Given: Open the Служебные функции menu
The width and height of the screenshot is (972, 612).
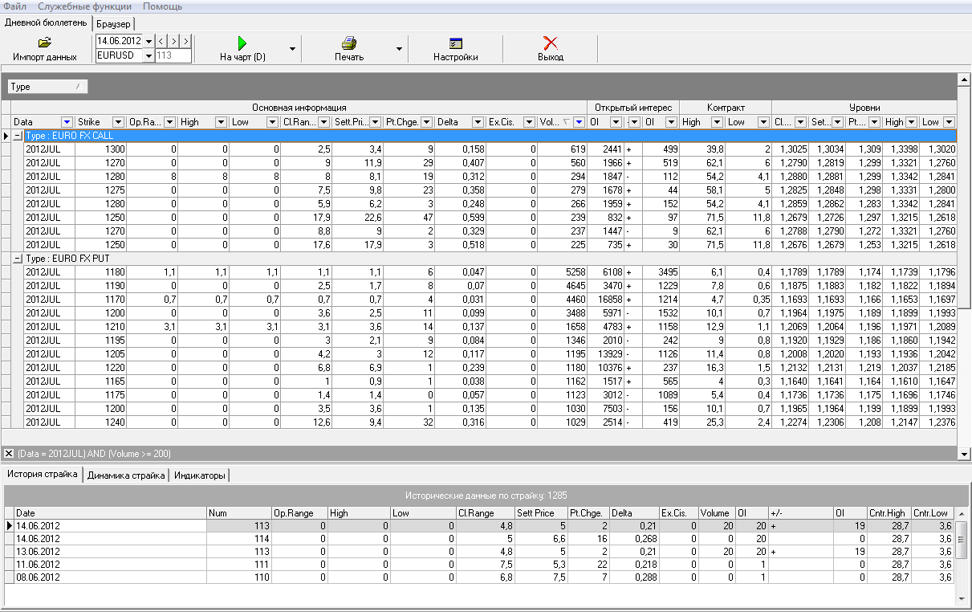Looking at the screenshot, I should (84, 6).
